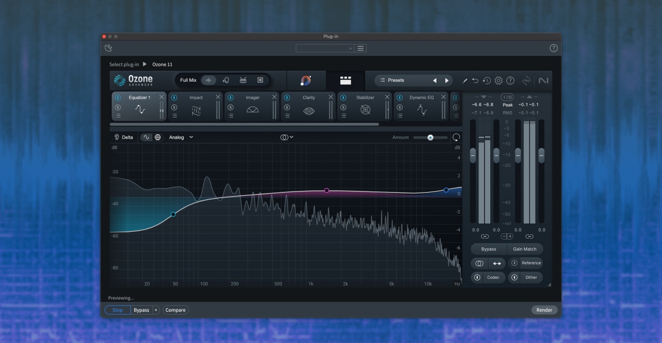Render the audio
The image size is (662, 343).
(544, 310)
